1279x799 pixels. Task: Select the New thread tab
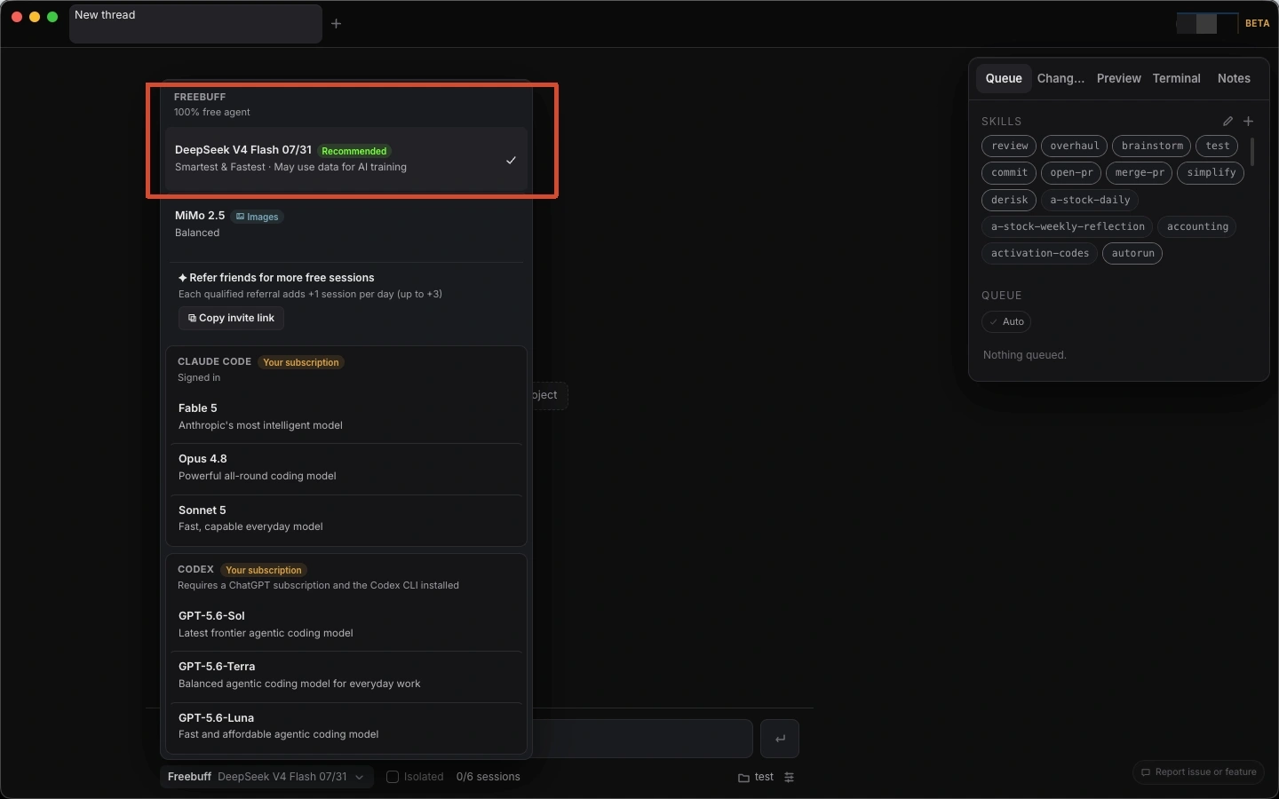195,23
